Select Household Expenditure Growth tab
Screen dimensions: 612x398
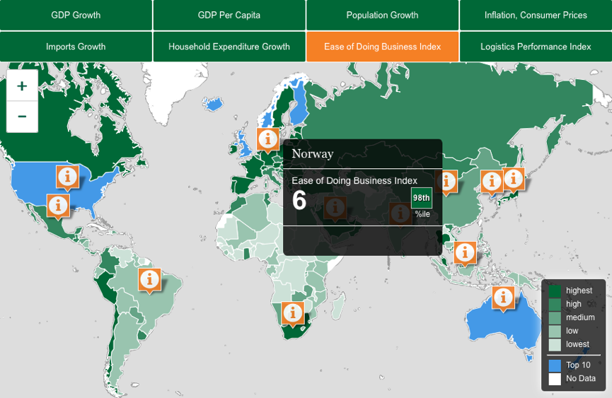pyautogui.click(x=229, y=47)
